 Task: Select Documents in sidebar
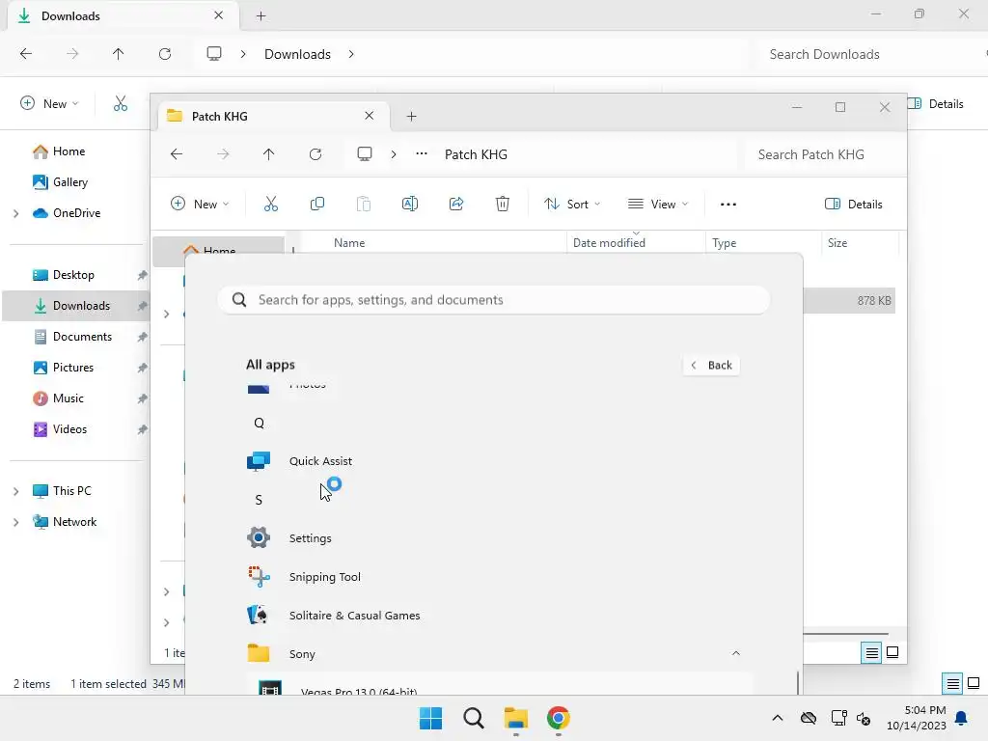click(x=82, y=337)
